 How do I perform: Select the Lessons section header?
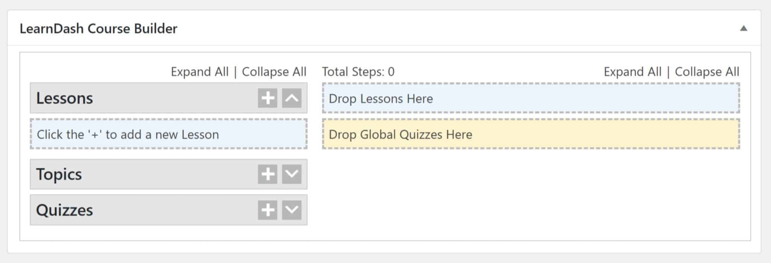113,99
